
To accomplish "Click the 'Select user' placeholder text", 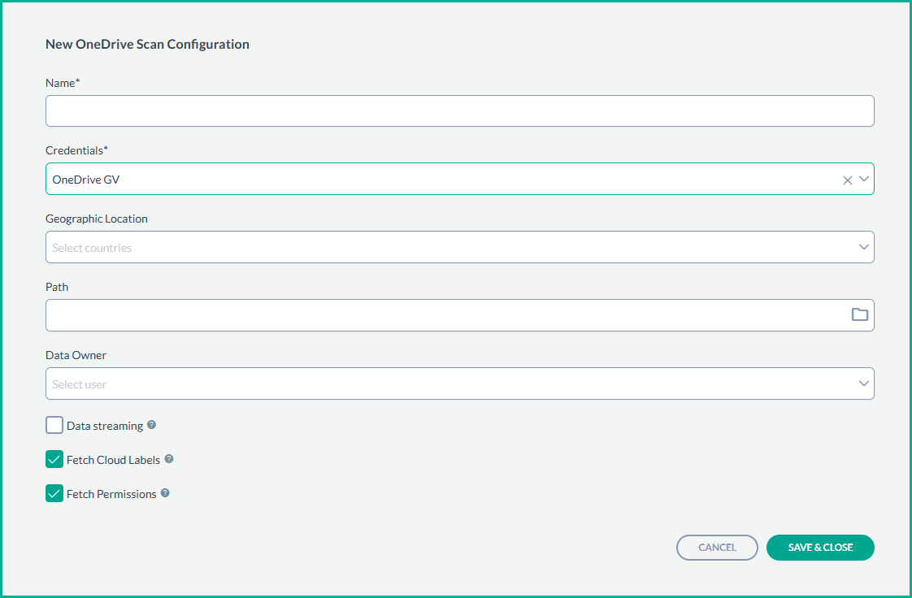I will point(80,384).
